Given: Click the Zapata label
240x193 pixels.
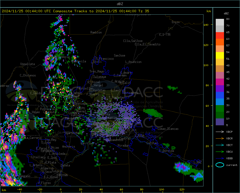Looking at the screenshot, I should [65, 165].
